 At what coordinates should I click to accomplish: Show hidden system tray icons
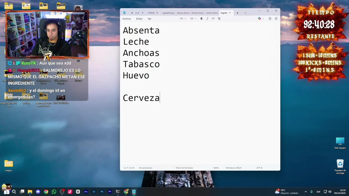pyautogui.click(x=305, y=192)
